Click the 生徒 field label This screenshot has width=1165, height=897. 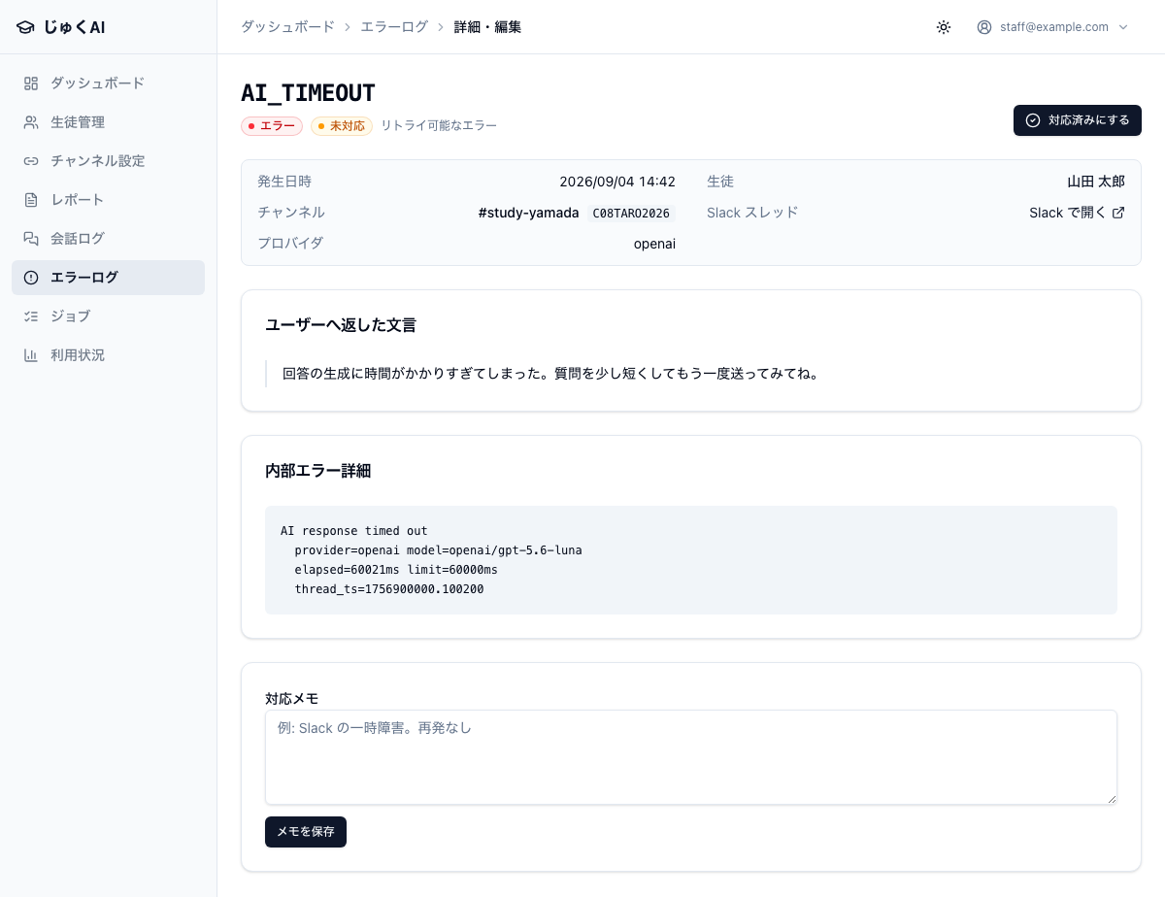[x=720, y=182]
